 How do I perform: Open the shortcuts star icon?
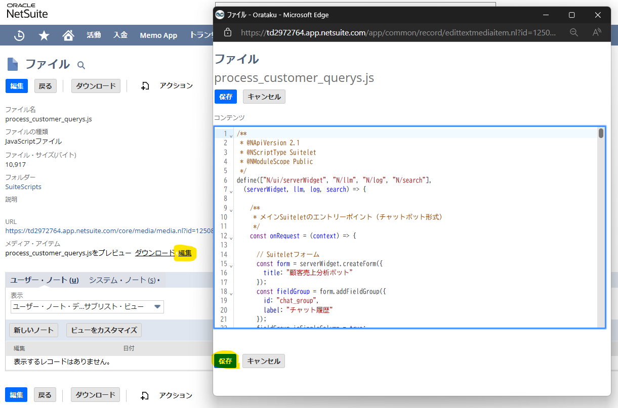44,35
